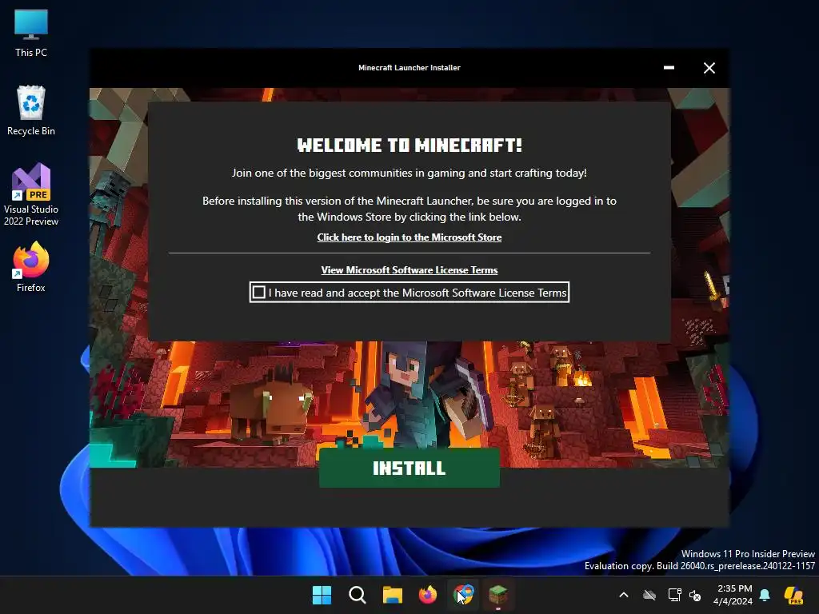The width and height of the screenshot is (819, 614).
Task: Select the This PC desktop icon
Action: pos(31,33)
